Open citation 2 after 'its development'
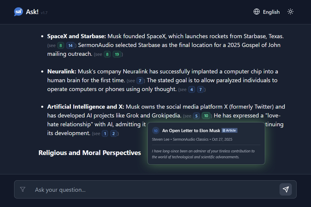311x207 pixels. tap(114, 134)
